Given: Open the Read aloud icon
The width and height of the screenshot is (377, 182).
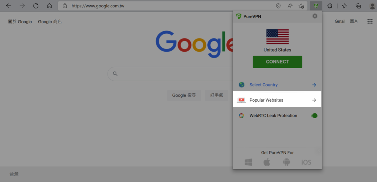Looking at the screenshot, I should pos(290,6).
